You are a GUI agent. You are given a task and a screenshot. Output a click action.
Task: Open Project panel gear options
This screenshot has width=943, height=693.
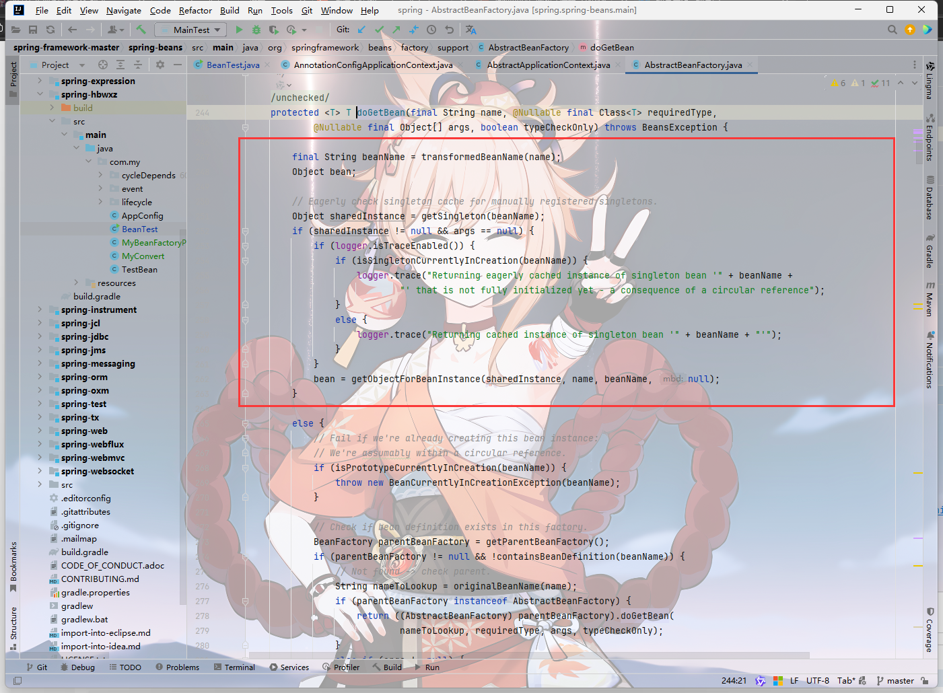(x=160, y=65)
